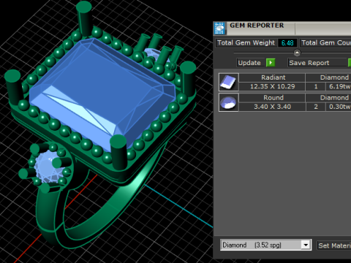This screenshot has height=263, width=351.
Task: Click the Diamond material cell in Radiant row
Action: coord(328,77)
